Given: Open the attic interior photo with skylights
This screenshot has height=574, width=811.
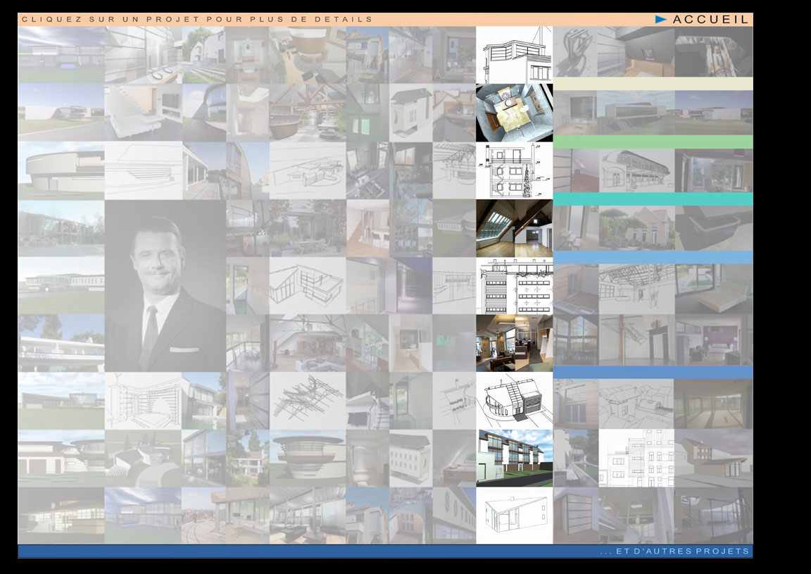Looking at the screenshot, I should 514,228.
